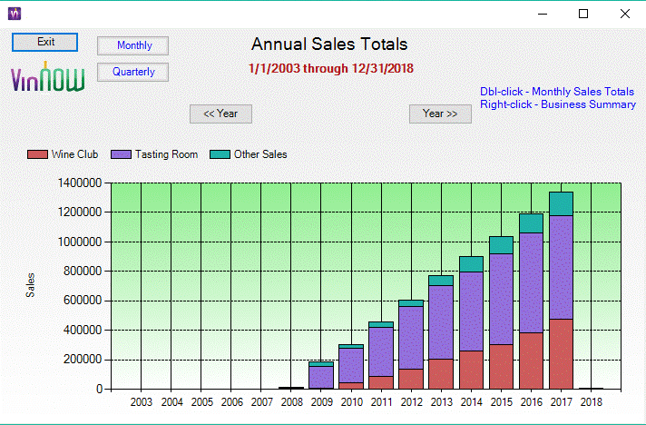Advance with the Year >> button

440,114
